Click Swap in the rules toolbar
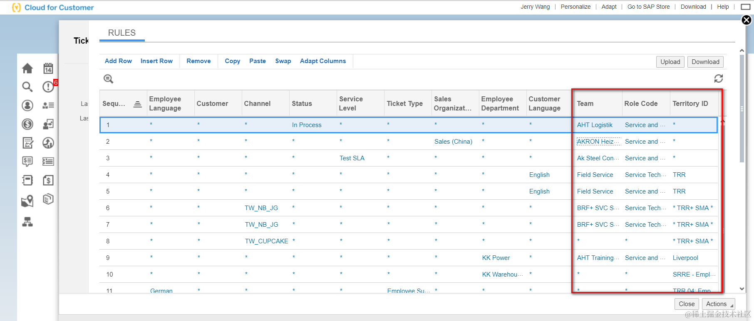 coord(283,61)
